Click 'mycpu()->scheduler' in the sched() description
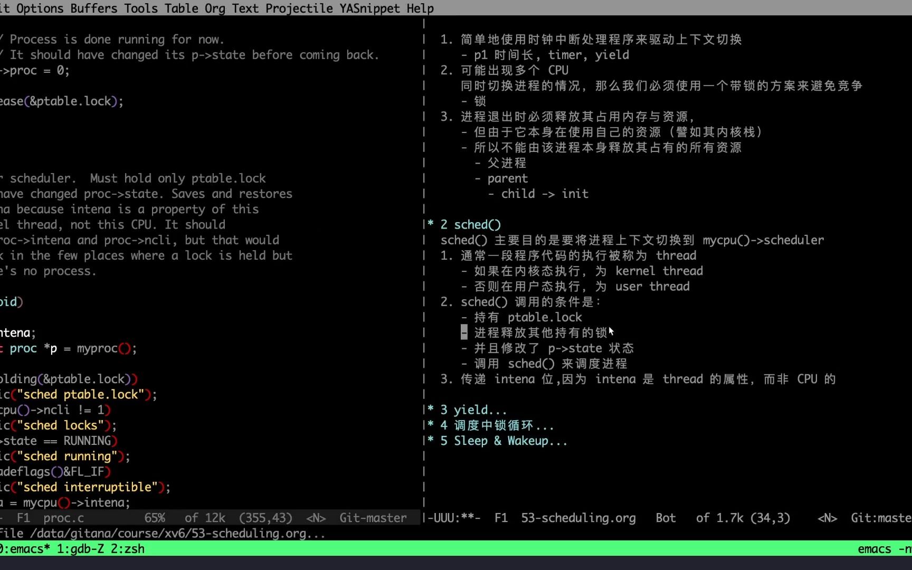The width and height of the screenshot is (912, 570). click(763, 240)
